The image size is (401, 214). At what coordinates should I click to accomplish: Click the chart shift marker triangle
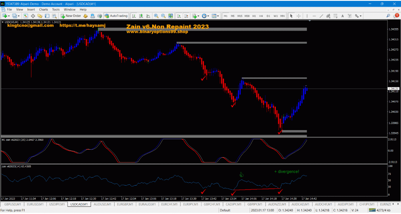tap(309, 21)
